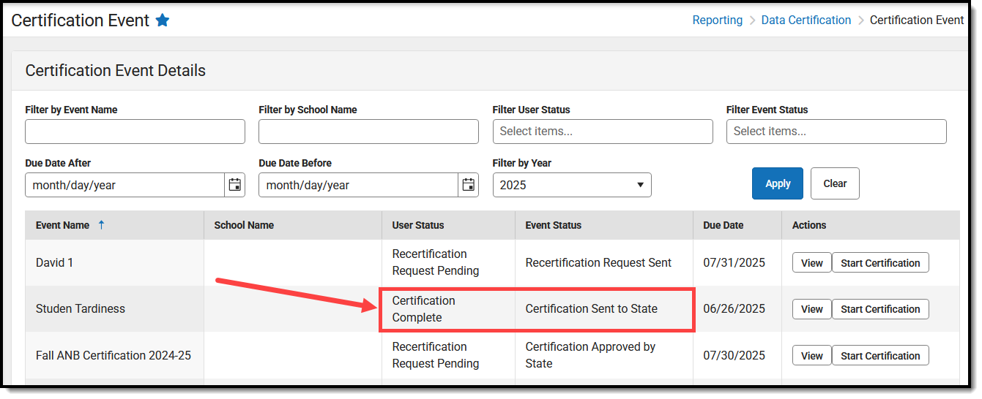
Task: Open the Due Date After calendar picker
Action: (x=234, y=185)
